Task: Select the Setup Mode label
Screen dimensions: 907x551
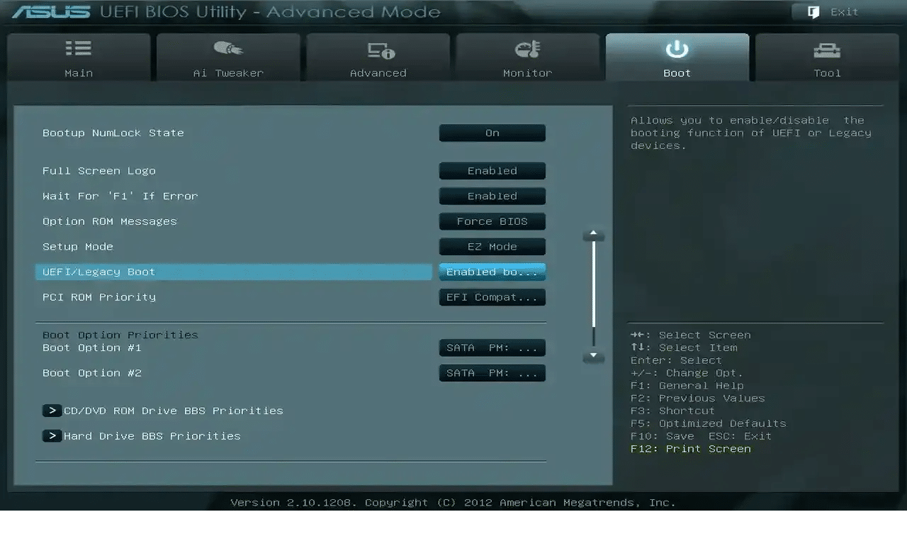Action: tap(77, 247)
